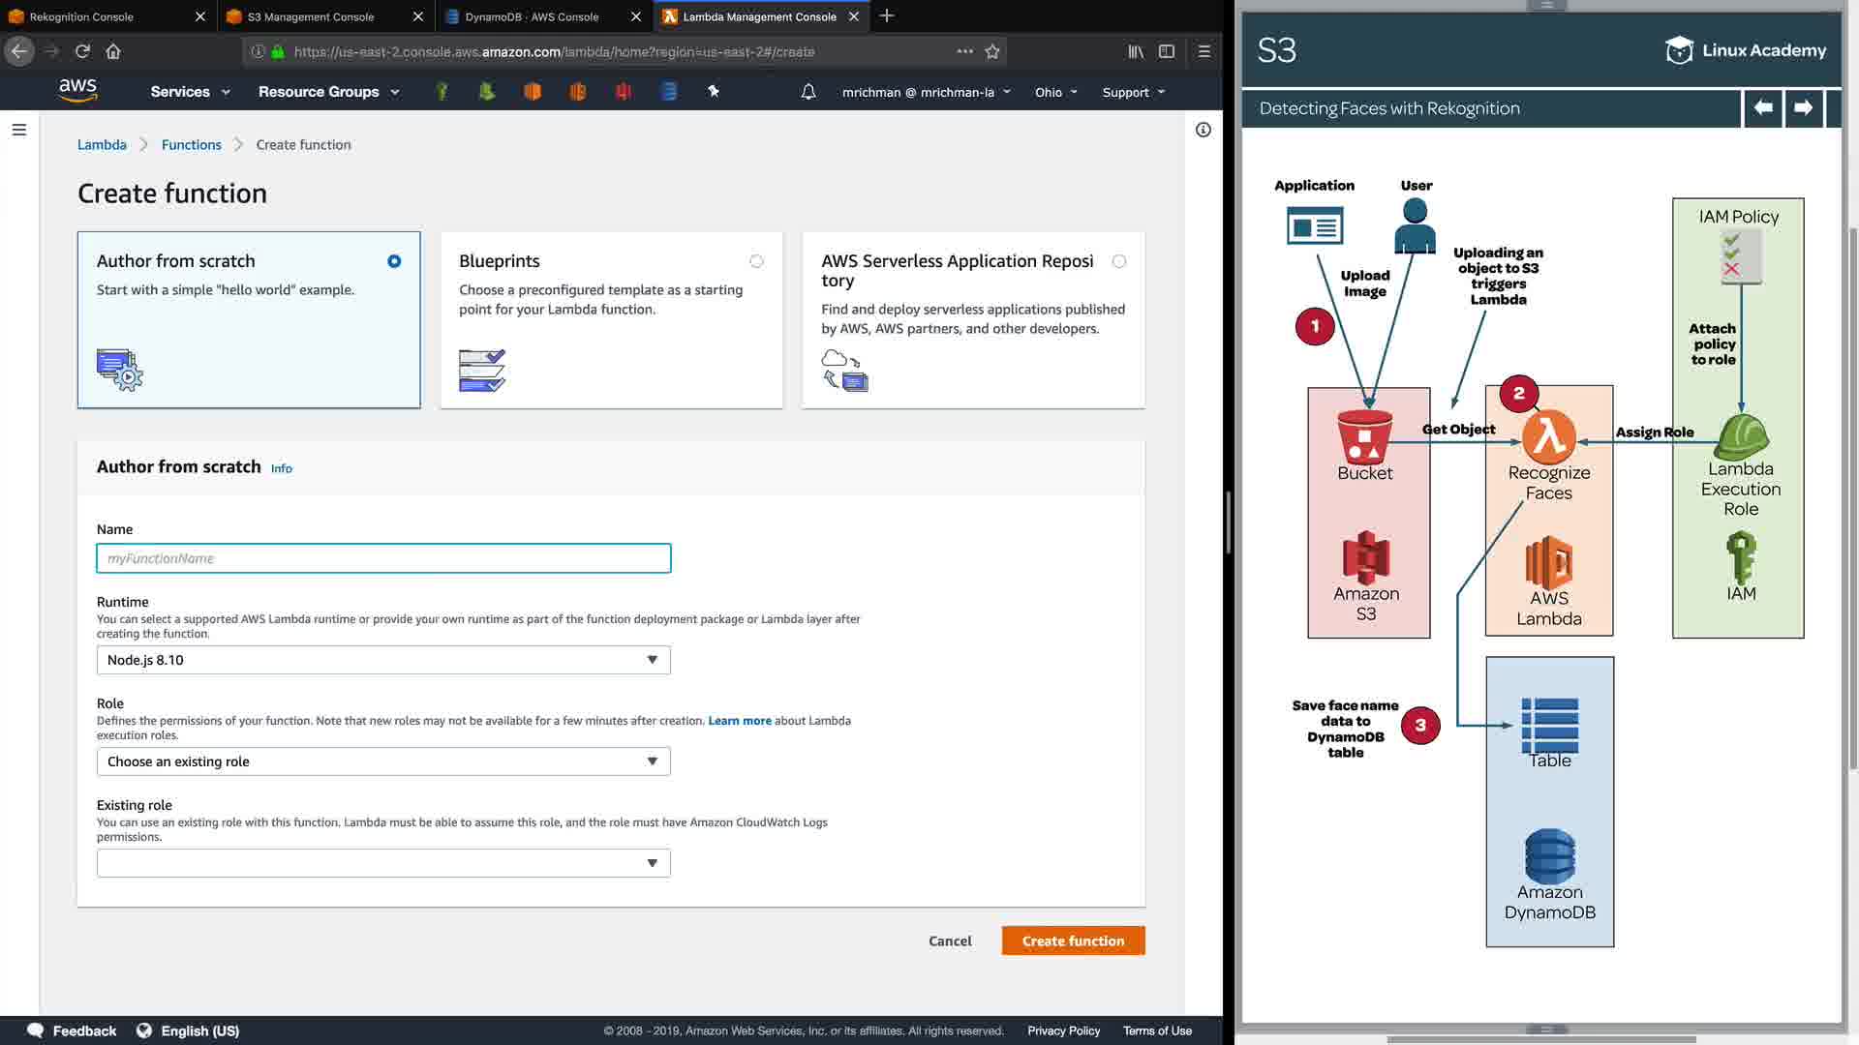Select AWS Serverless Application Repository option
This screenshot has height=1045, width=1859.
tap(1119, 261)
